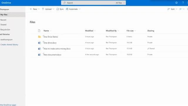
Task: Click the 15.9 KB file size cell
Action: click(129, 49)
